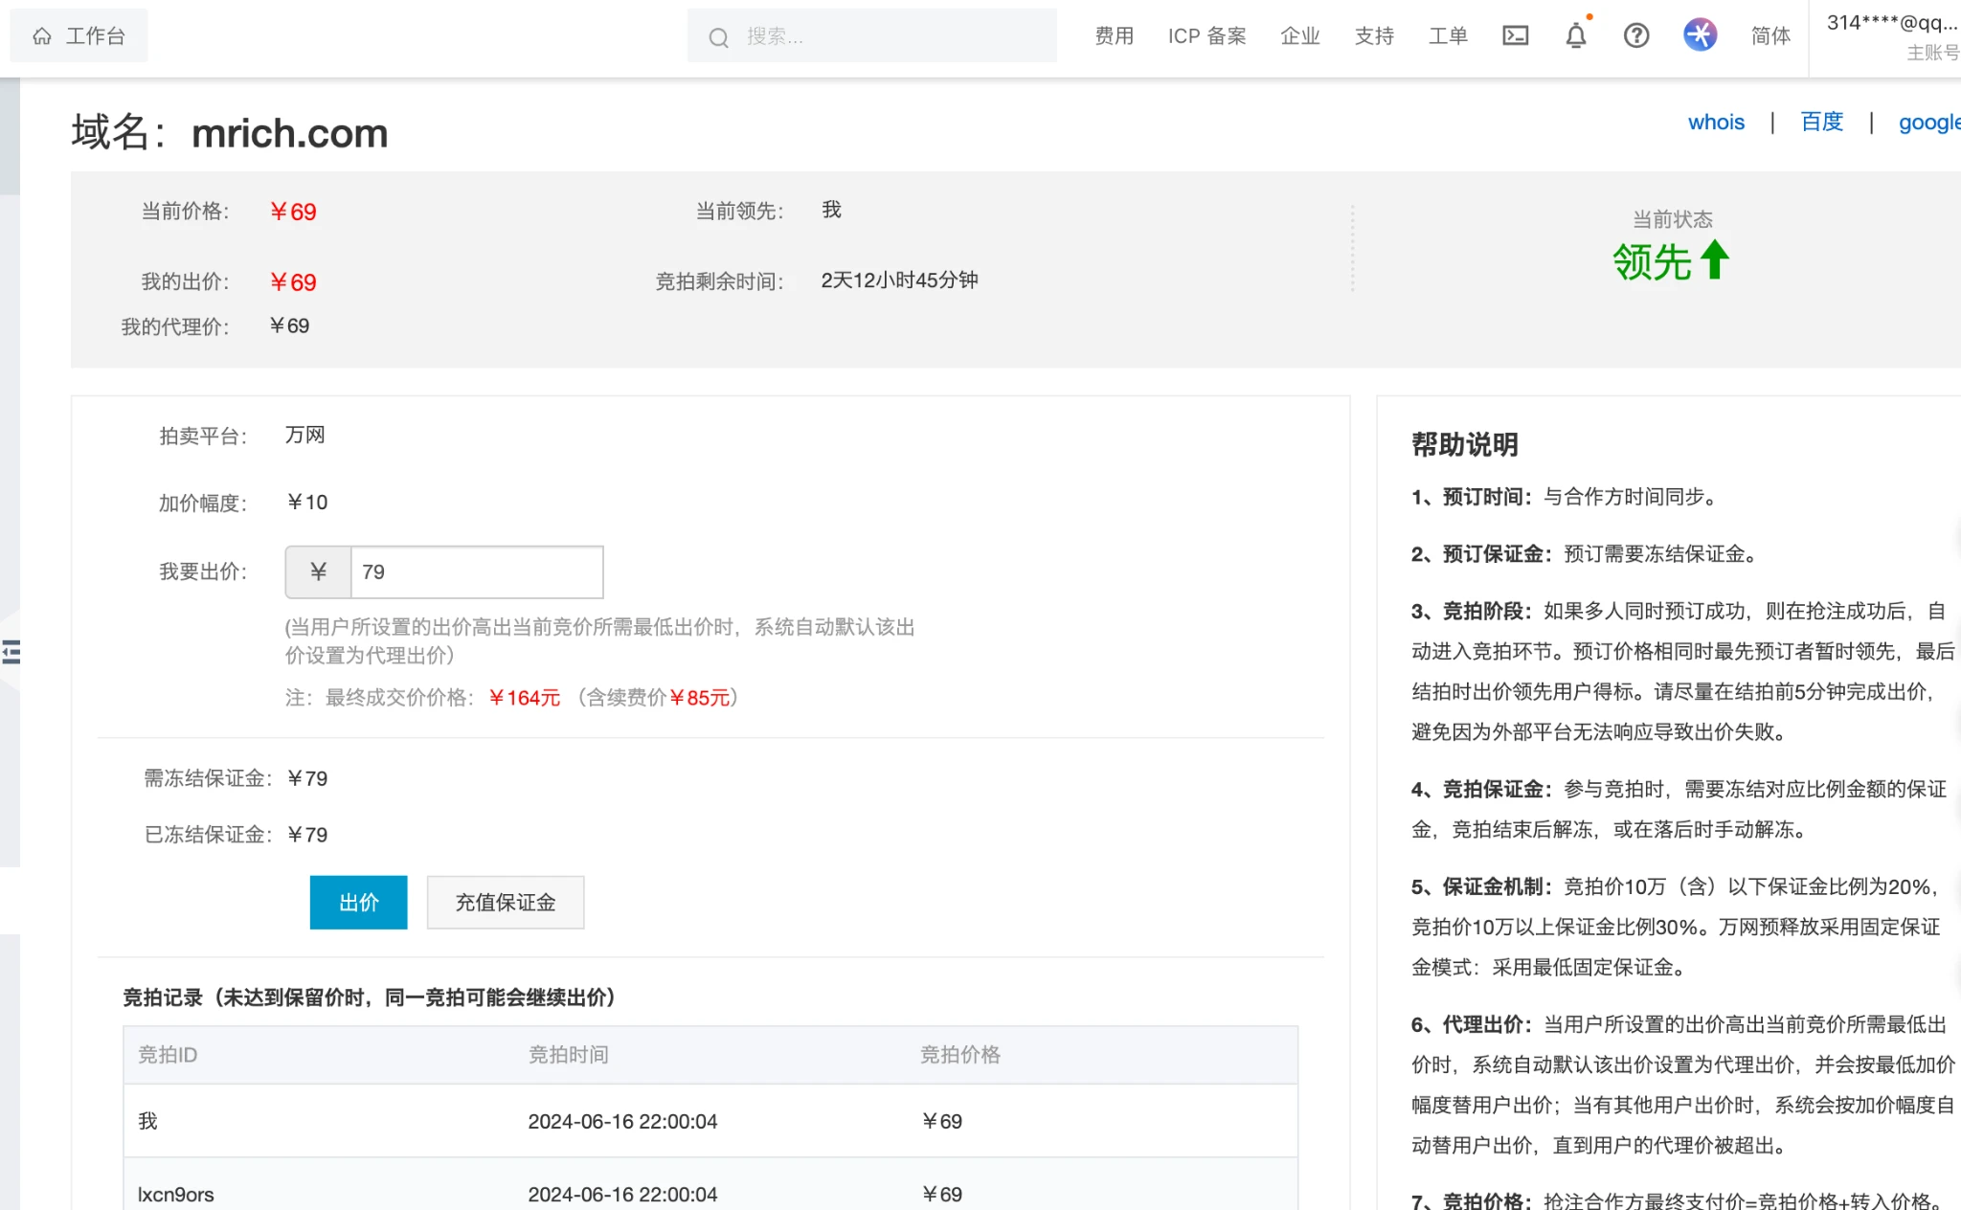1961x1210 pixels.
Task: Open the 百度 link
Action: pos(1821,123)
